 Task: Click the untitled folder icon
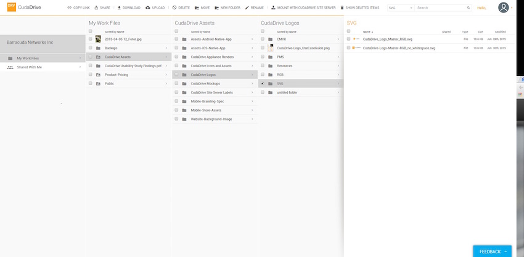pyautogui.click(x=271, y=92)
